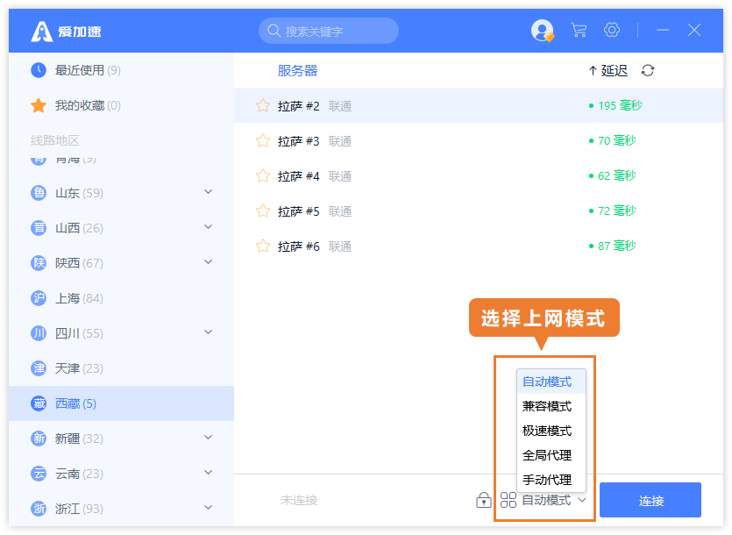The height and width of the screenshot is (535, 732).
Task: Click the user avatar icon
Action: [541, 29]
